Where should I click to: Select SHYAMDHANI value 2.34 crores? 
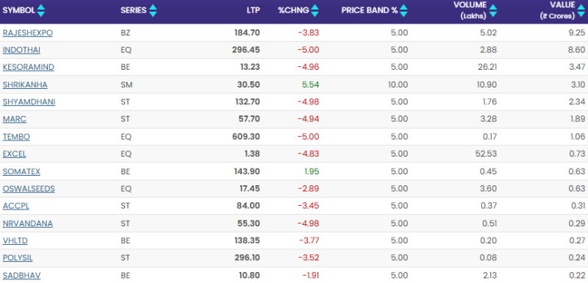coord(578,102)
